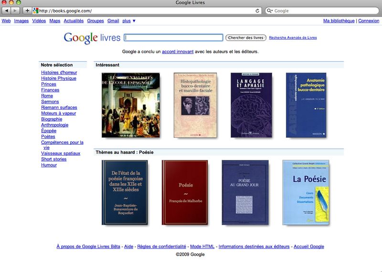
Task: Follow the 'accord innovant' link
Action: click(178, 52)
